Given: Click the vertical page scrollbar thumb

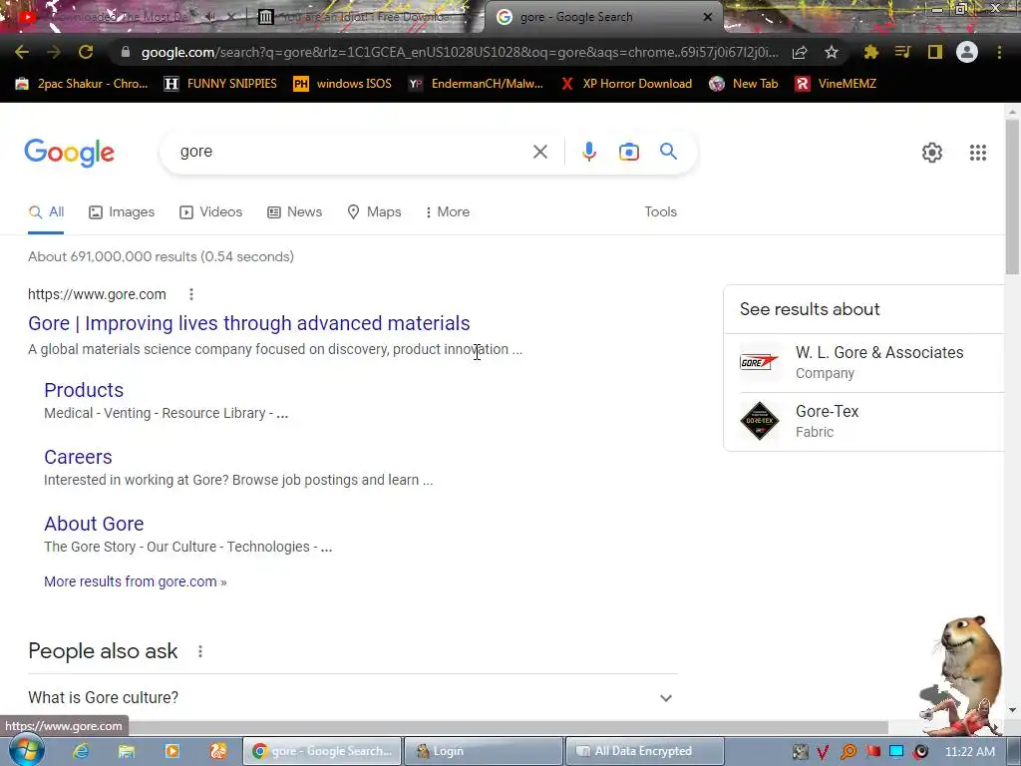Looking at the screenshot, I should coord(1012,196).
